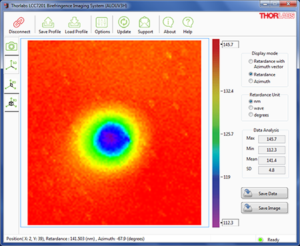
Task: Open the Help question-mark icon
Action: (x=188, y=22)
